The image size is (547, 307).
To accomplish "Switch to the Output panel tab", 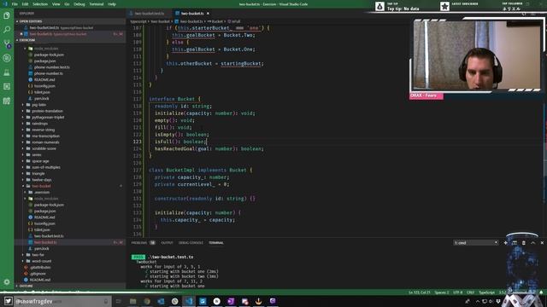I will pos(167,242).
